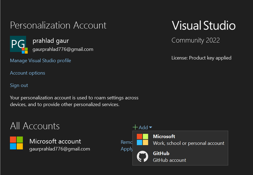Open the Add account dropdown label
Image resolution: width=253 pixels, height=175 pixels.
[x=143, y=127]
